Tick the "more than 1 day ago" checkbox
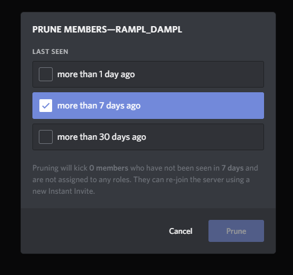The width and height of the screenshot is (293, 275). 46,74
